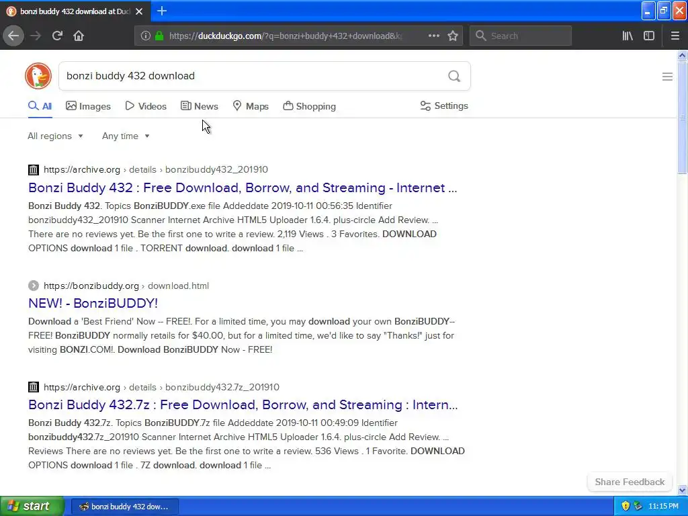
Task: Switch to Images results
Action: tap(88, 106)
